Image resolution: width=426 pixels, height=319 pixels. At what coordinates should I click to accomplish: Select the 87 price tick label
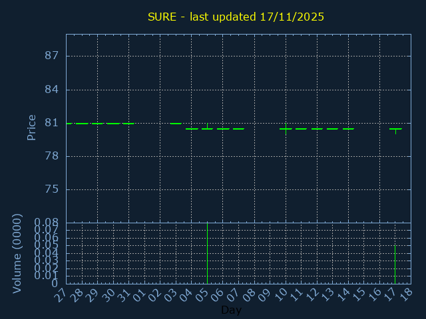52,56
